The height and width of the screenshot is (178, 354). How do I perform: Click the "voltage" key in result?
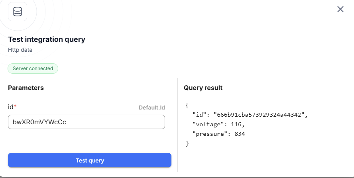pyautogui.click(x=209, y=125)
